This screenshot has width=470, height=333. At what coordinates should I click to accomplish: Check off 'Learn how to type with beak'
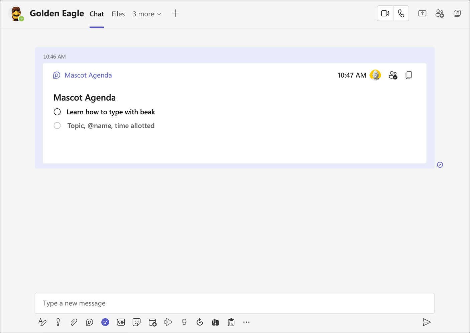[x=57, y=112]
